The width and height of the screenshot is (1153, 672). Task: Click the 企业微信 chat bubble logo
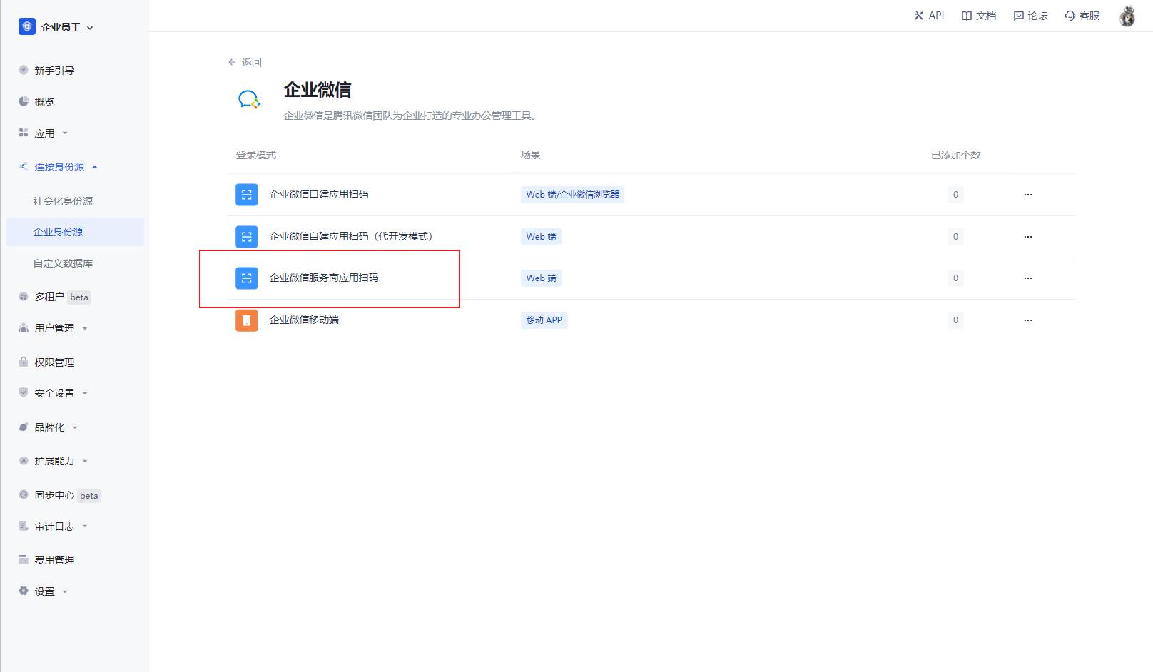[x=249, y=100]
